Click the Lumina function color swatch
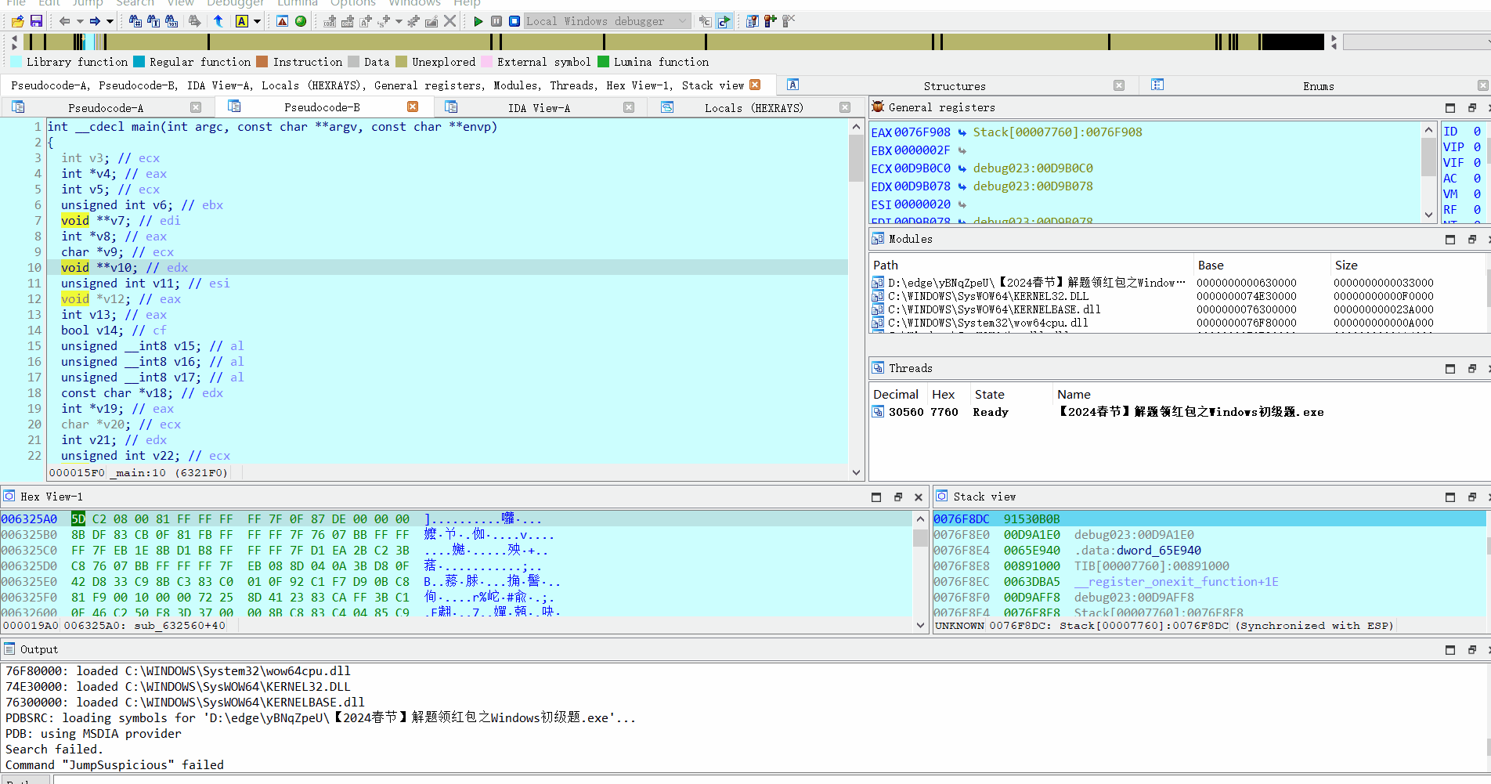 [x=603, y=62]
